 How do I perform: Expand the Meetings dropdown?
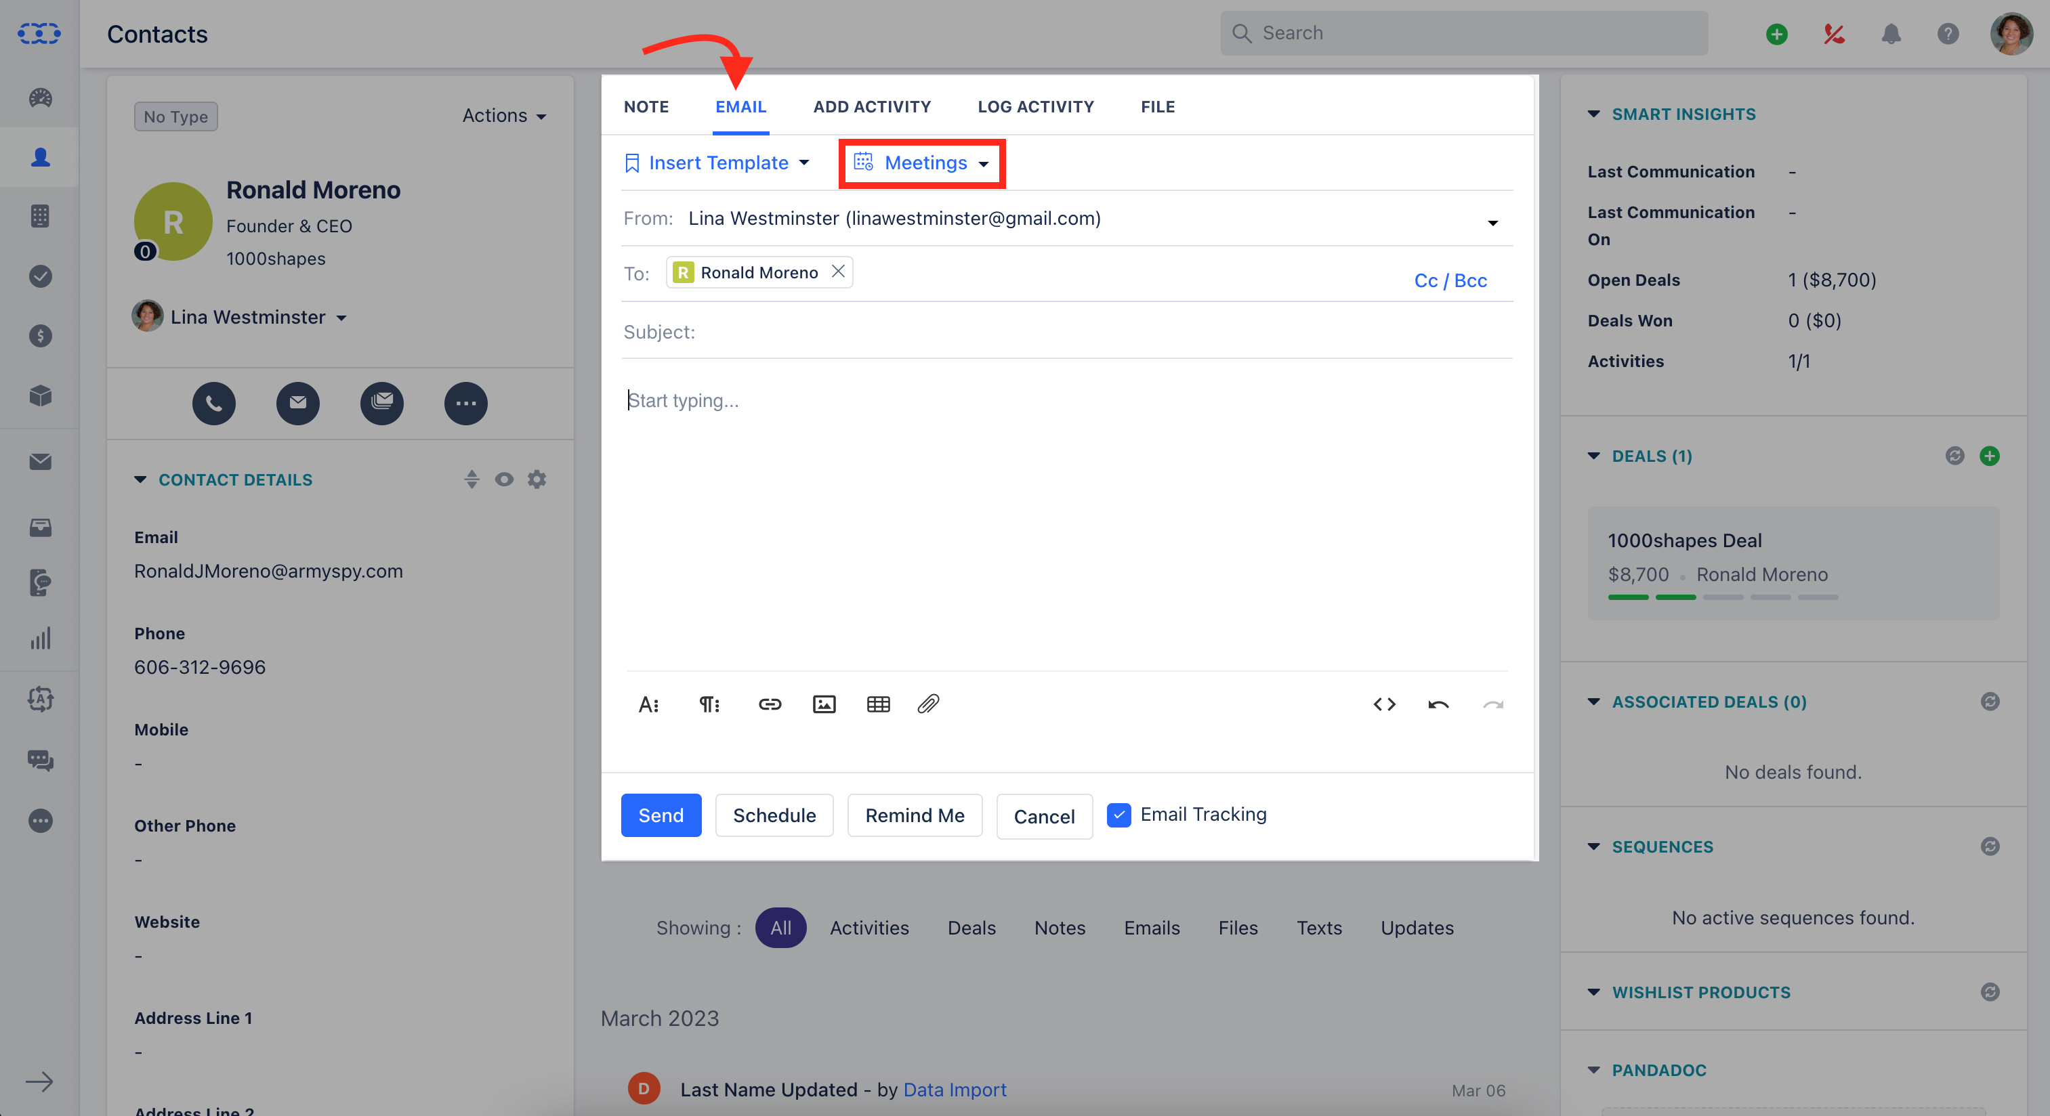click(x=923, y=163)
